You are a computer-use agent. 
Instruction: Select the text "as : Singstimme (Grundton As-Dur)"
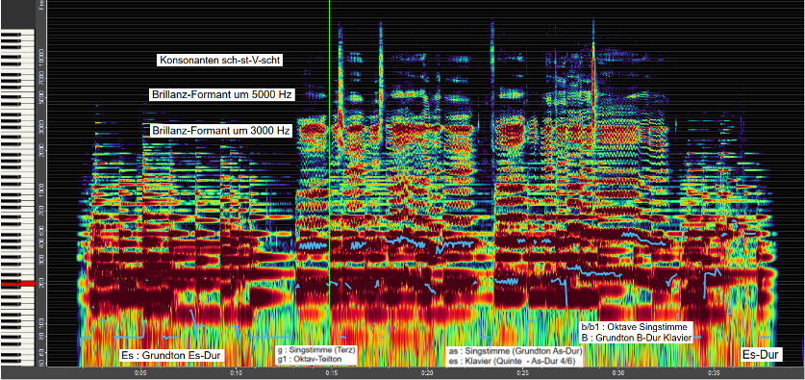pyautogui.click(x=516, y=352)
